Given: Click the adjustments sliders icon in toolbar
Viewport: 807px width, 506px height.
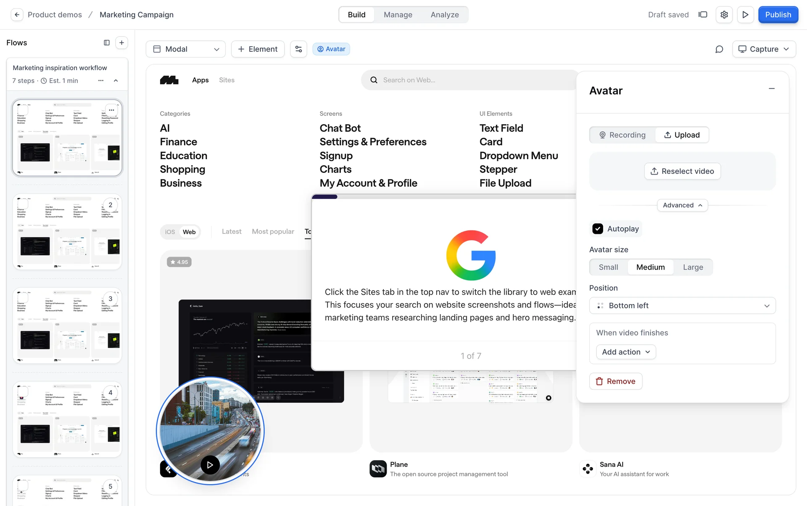Looking at the screenshot, I should (298, 49).
